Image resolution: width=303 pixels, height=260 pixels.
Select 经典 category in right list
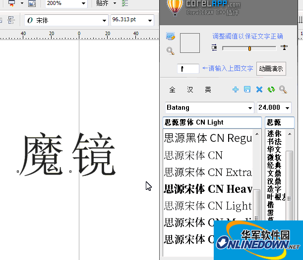coord(274,165)
